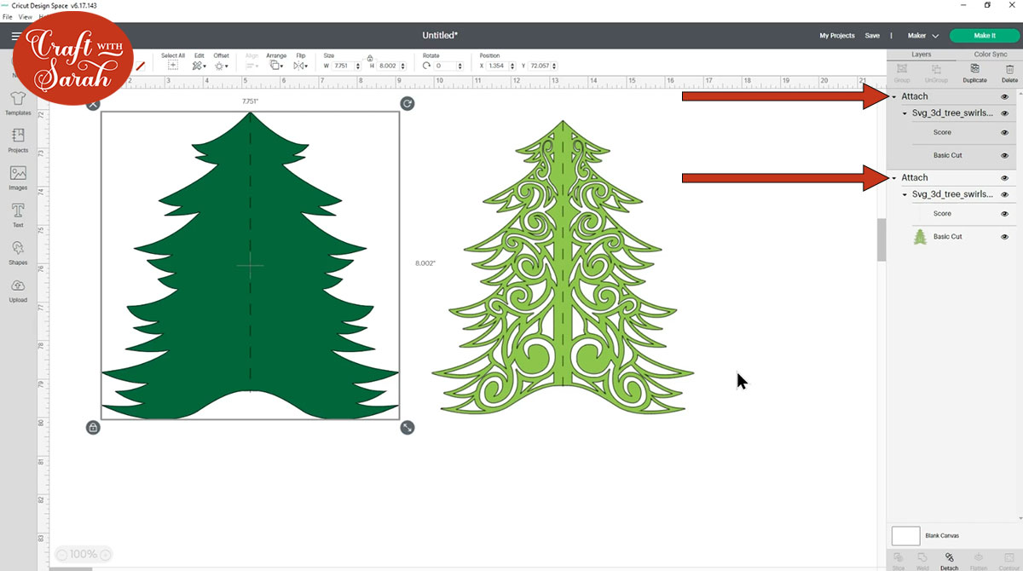Open My Projects

click(837, 36)
